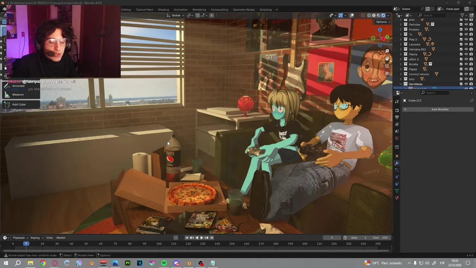The width and height of the screenshot is (476, 268).
Task: Hide the Lampara collection in viewport
Action: [466, 44]
